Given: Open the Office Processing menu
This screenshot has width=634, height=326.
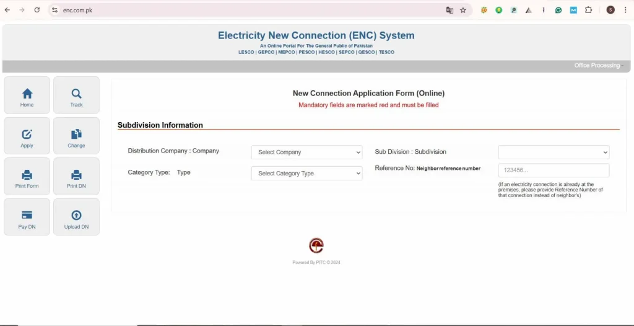Looking at the screenshot, I should click(599, 65).
